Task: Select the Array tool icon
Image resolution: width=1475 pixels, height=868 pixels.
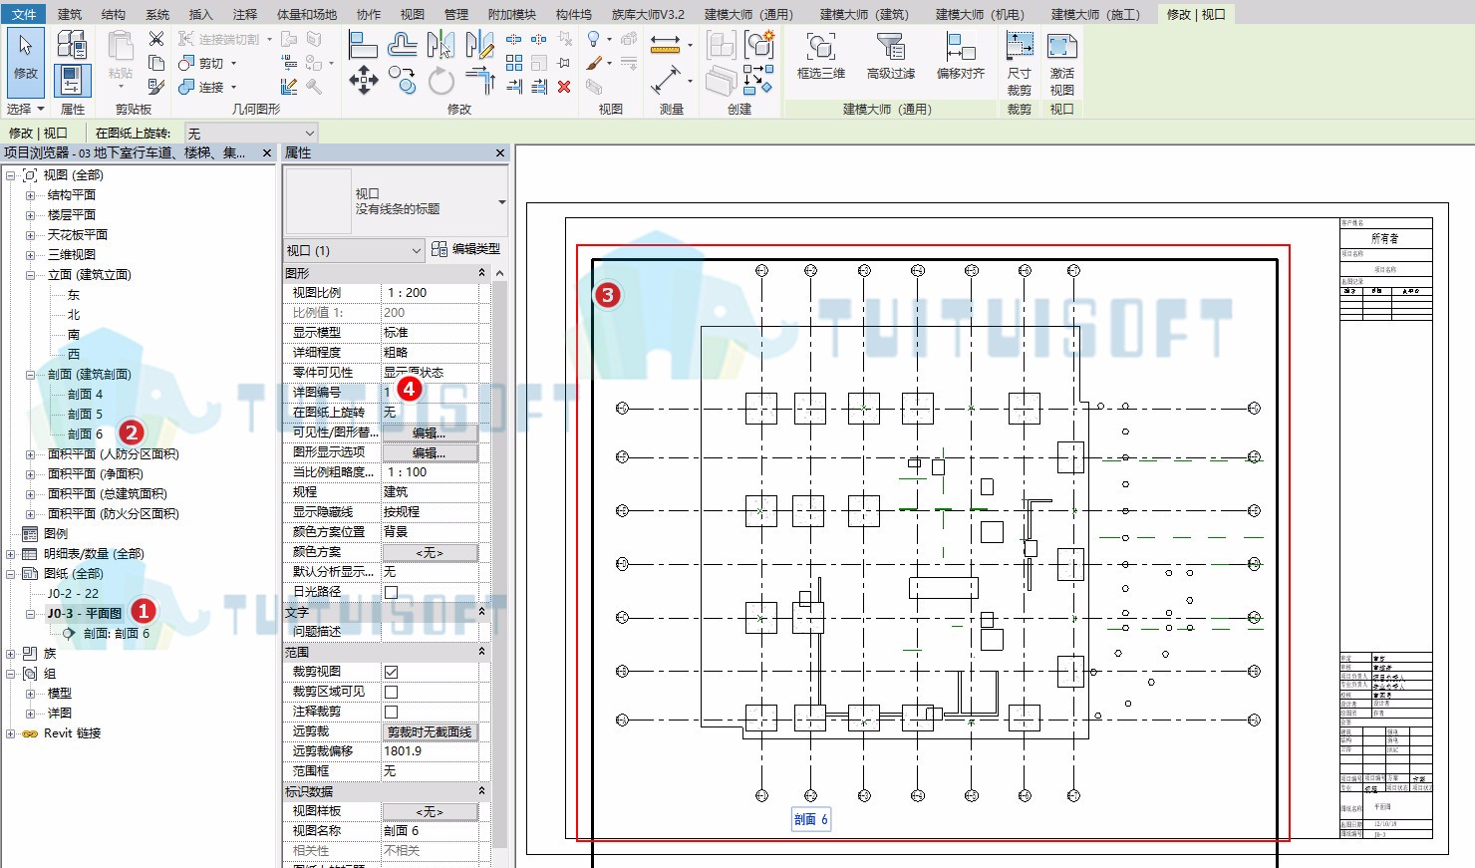Action: 514,63
